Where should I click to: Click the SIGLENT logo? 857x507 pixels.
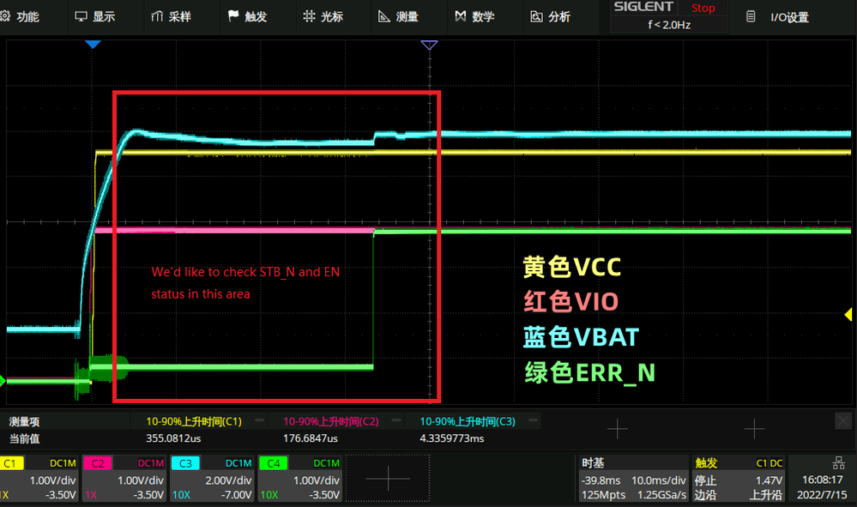[643, 7]
